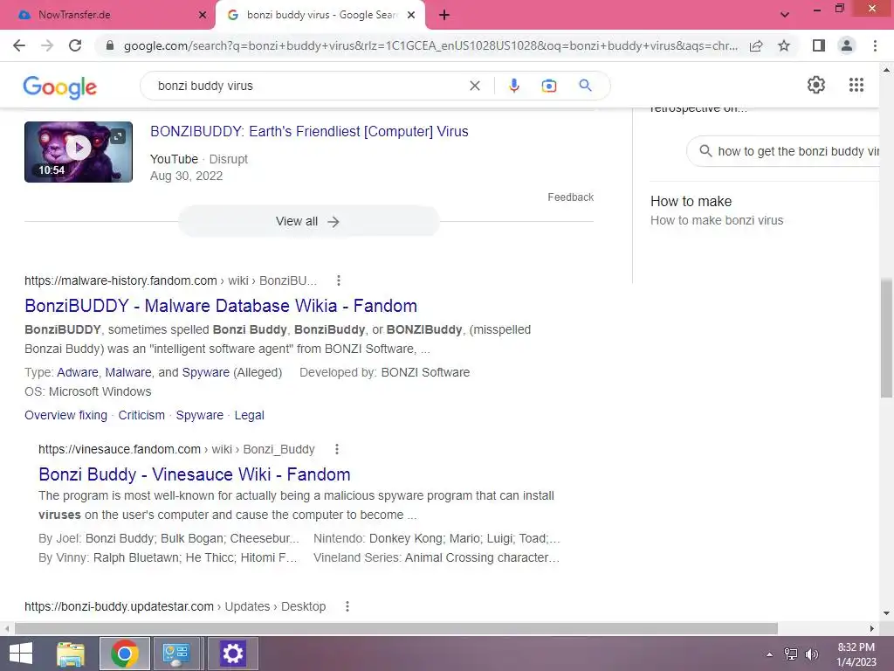View site info via the lock icon

pos(110,45)
